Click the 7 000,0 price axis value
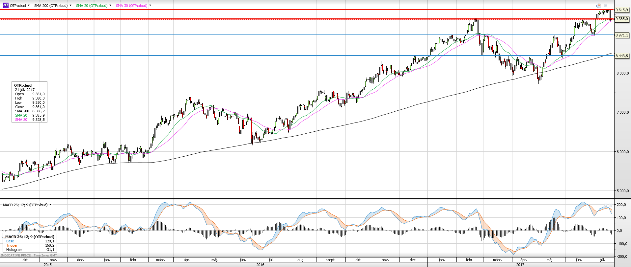Viewport: 631px width, 267px height. [623, 112]
